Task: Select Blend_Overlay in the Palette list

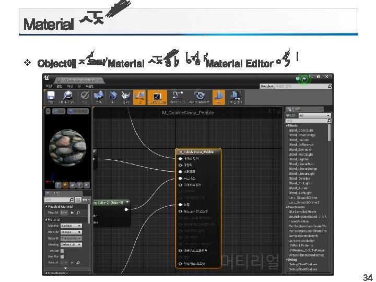Action: (x=299, y=179)
